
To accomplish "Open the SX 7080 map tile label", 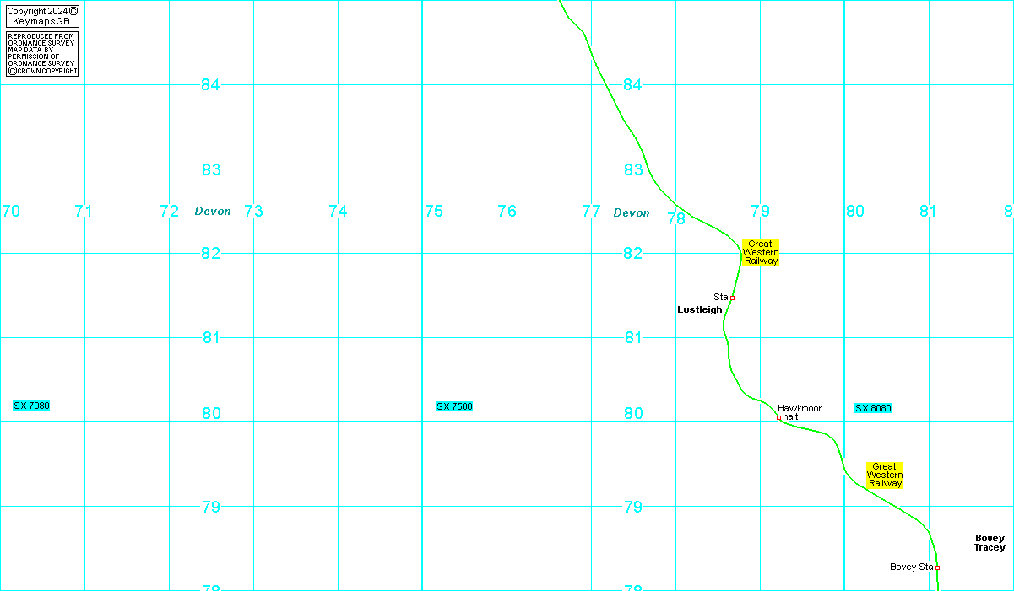I will click(31, 406).
